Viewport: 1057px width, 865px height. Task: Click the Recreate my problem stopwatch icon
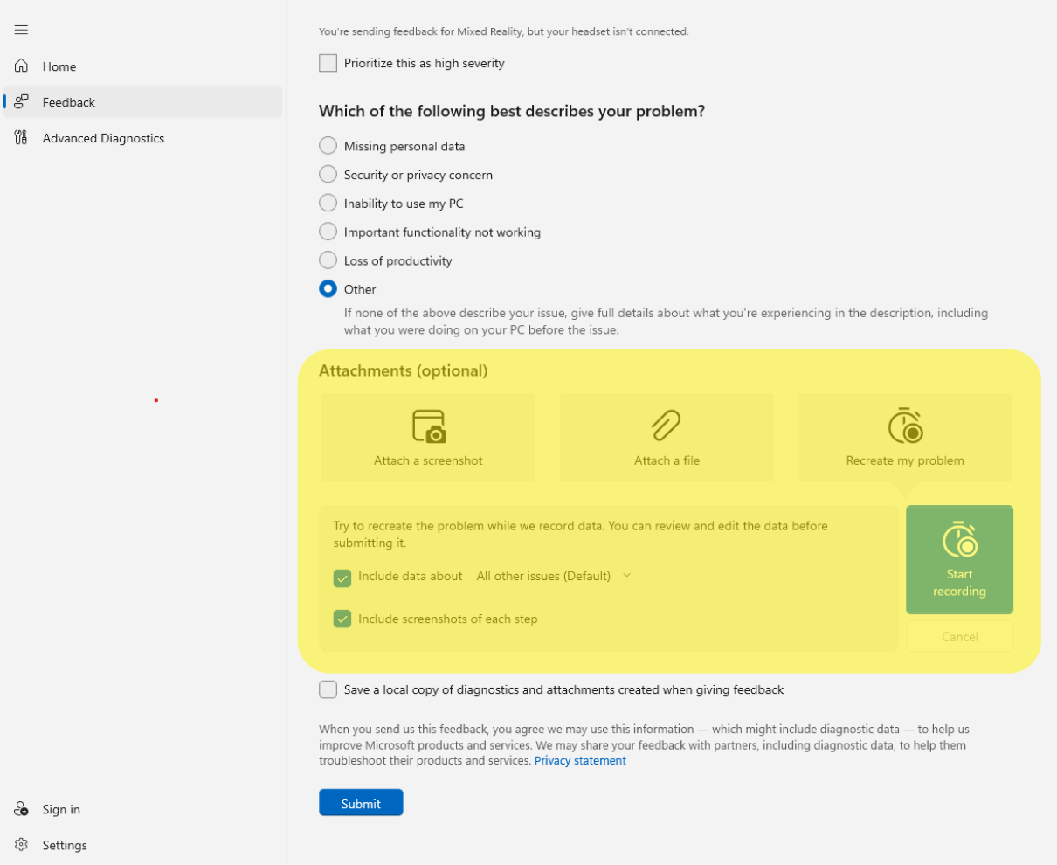(905, 426)
